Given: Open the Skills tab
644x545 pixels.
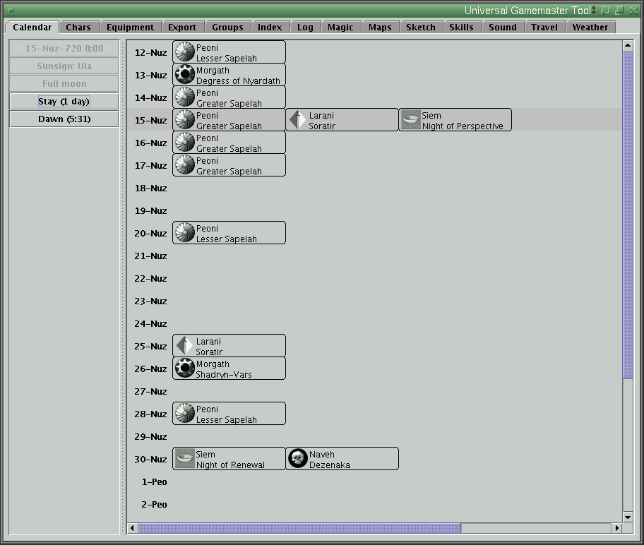Looking at the screenshot, I should [461, 27].
